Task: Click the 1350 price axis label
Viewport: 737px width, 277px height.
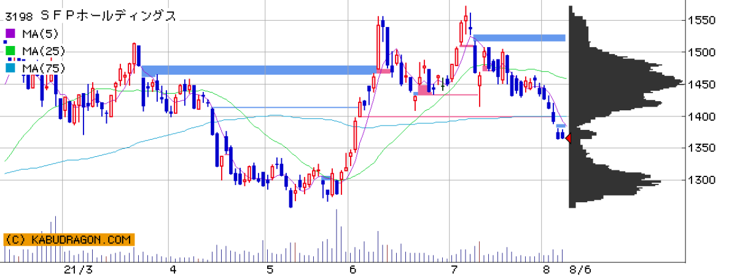Action: (x=701, y=148)
